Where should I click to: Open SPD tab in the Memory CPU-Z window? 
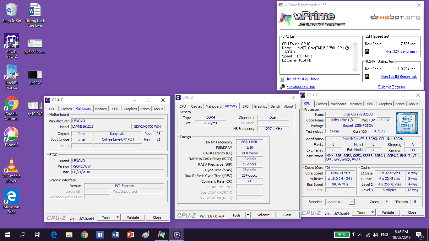(245, 106)
